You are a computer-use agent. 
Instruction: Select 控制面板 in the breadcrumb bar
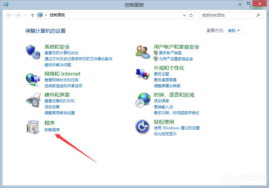click(x=57, y=15)
